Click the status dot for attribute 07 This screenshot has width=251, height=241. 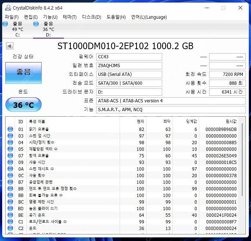10,156
